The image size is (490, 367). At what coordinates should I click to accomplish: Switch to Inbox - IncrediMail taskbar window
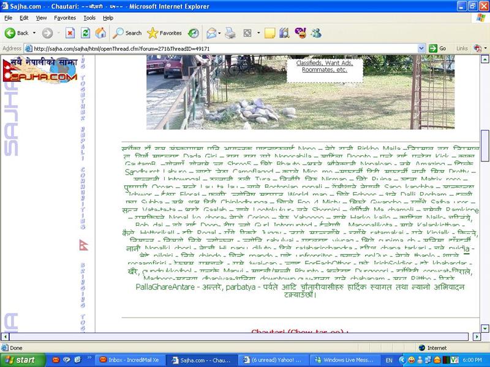click(127, 360)
